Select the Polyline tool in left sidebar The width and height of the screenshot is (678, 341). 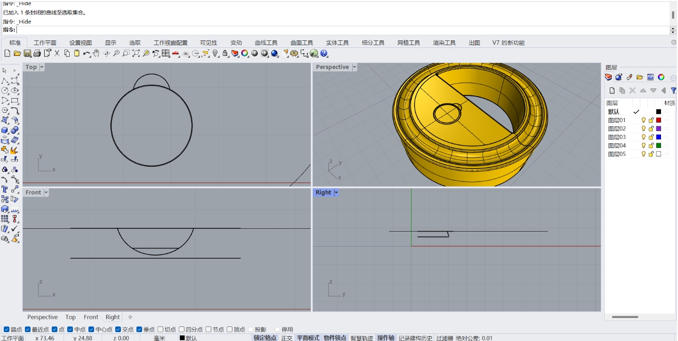(x=5, y=81)
